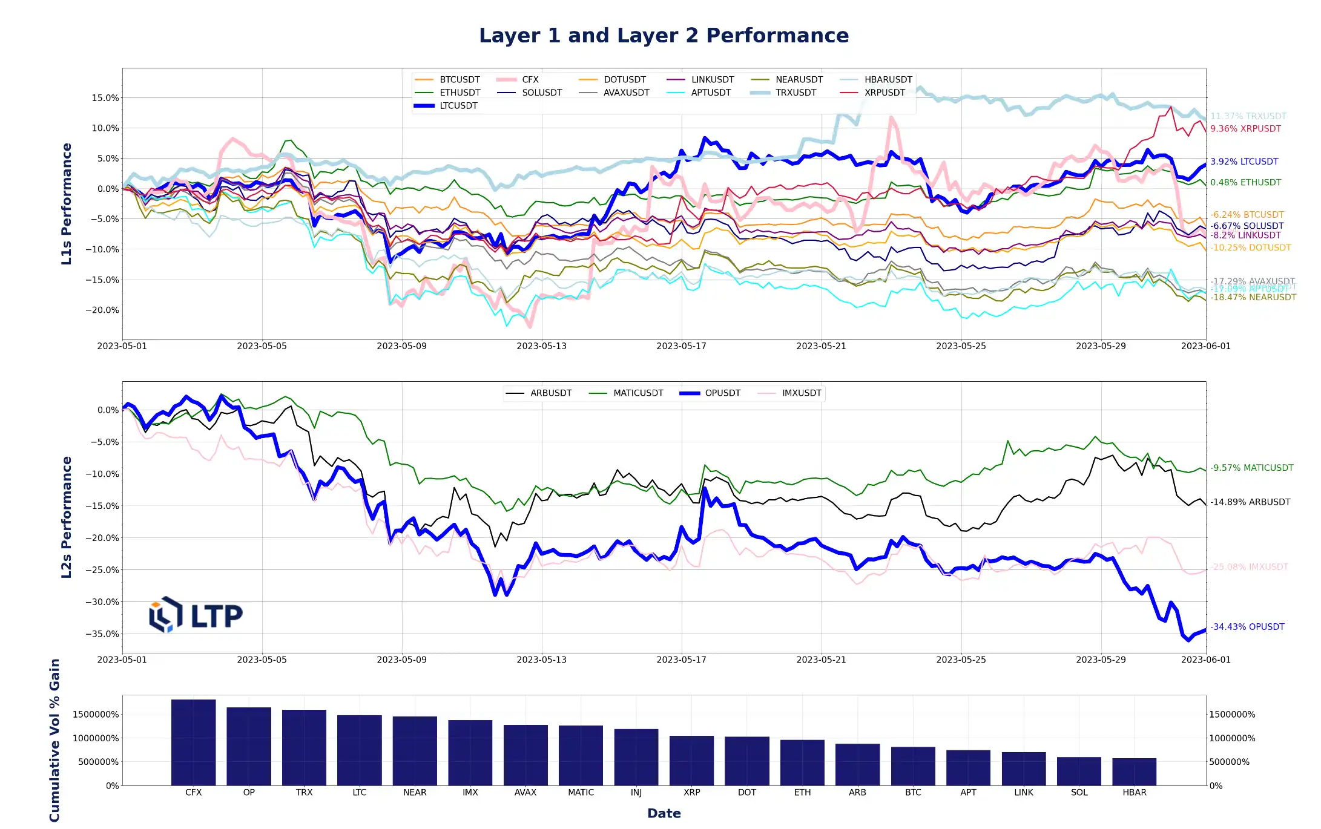This screenshot has height=829, width=1321.
Task: Click the '-6.24% BTCUSDT' end label
Action: [1247, 215]
